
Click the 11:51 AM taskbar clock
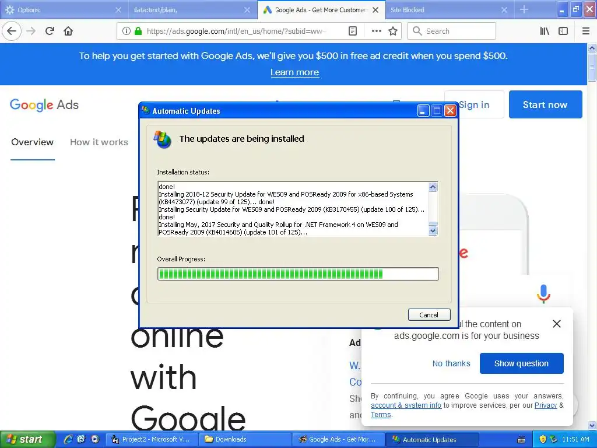[575, 439]
